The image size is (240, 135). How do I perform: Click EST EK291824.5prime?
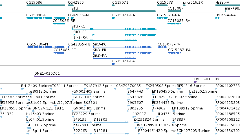point(149,120)
